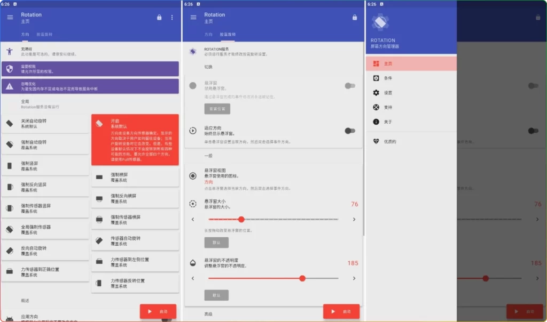Screen dimensions: 547x322
Task: Click the 默认 default reset button
Action: [217, 243]
